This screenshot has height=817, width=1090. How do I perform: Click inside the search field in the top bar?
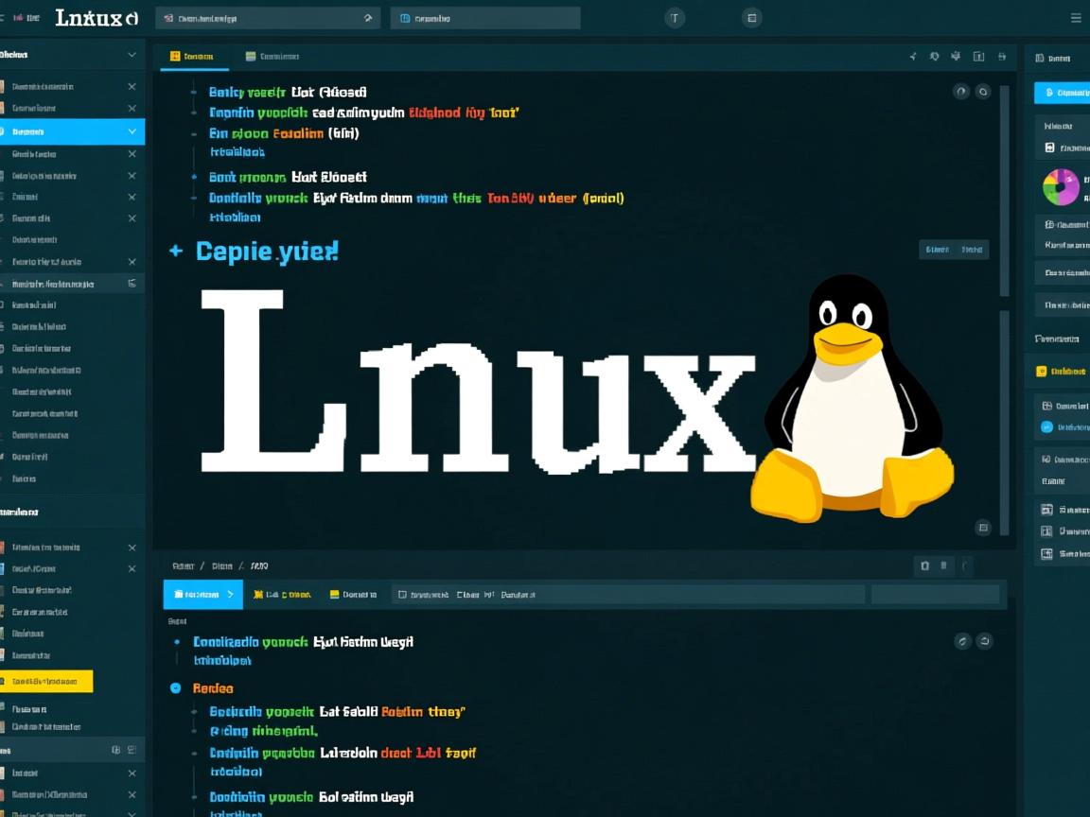[268, 17]
